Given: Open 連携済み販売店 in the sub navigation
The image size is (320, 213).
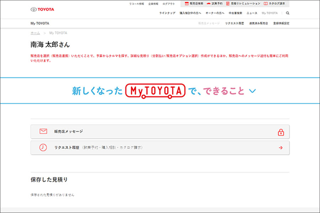Looking at the screenshot, I should pyautogui.click(x=258, y=23).
